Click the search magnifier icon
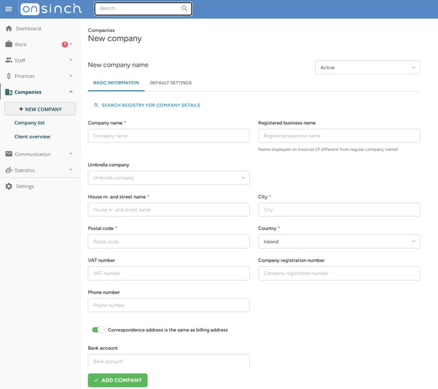Viewport: 438px width, 389px height. pos(184,9)
